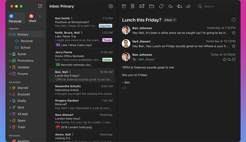246x142 pixels.
Task: Star Ben Johnson's 10:58AM message
Action: click(225, 60)
